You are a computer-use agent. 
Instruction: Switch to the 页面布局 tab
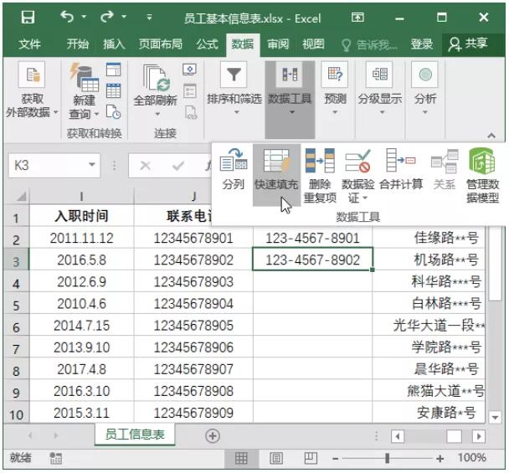(x=161, y=44)
